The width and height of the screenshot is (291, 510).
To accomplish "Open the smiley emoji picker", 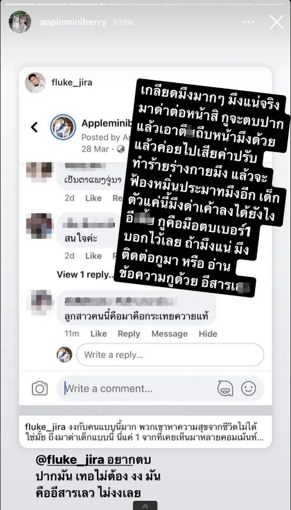I will tap(249, 388).
